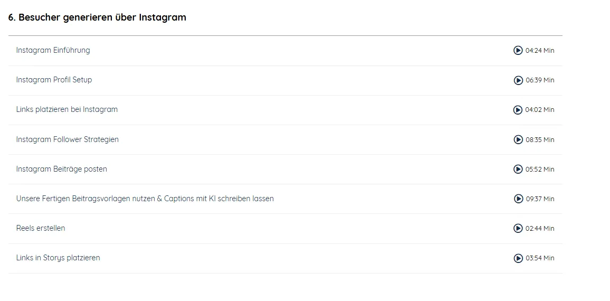
Task: Open Instagram Beiträge posten lesson
Action: [61, 169]
